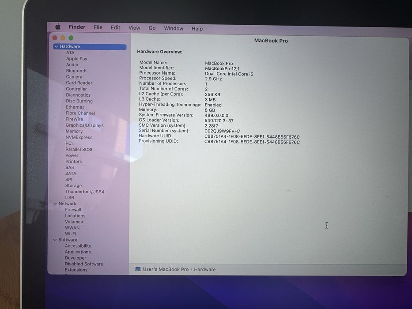Open the File menu
This screenshot has height=309, width=412.
98,27
